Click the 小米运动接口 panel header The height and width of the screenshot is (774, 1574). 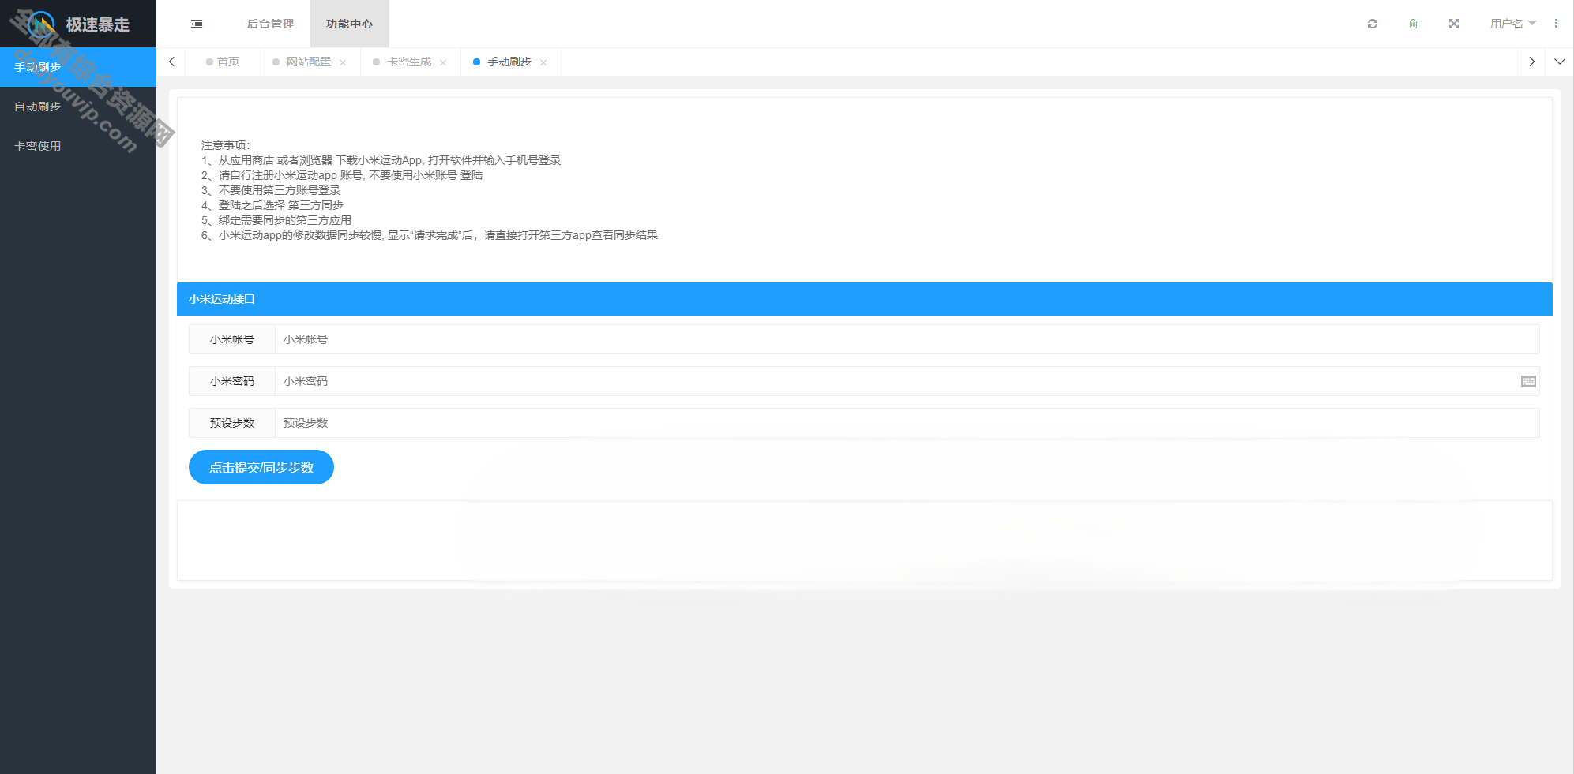point(864,299)
